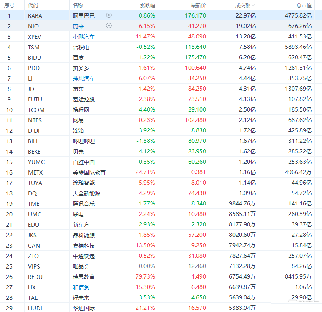Viewport: 322px width, 312px height.
Task: Click the 好未来 name cell
Action: [x=81, y=298]
